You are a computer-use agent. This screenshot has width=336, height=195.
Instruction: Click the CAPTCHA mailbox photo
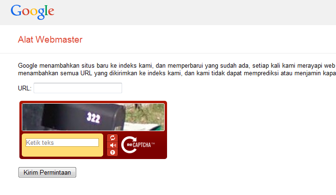tap(93, 117)
